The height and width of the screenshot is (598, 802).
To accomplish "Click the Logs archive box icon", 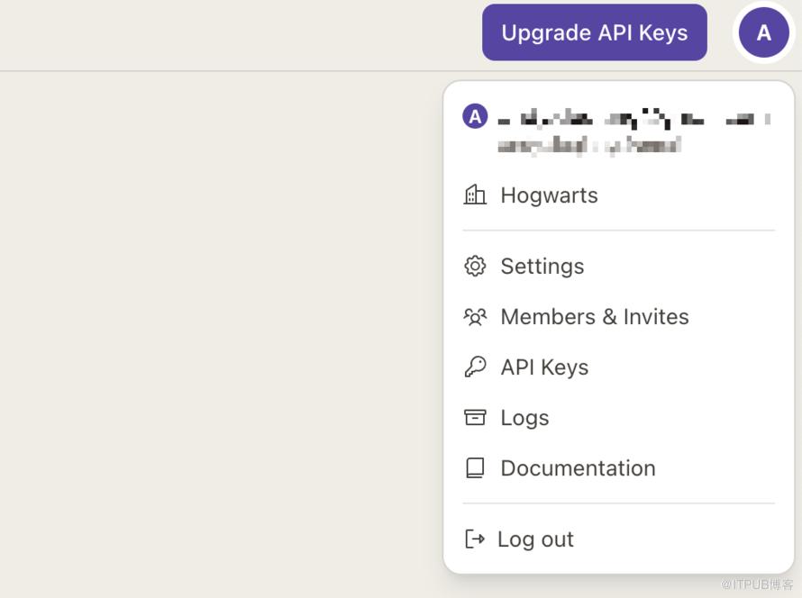I will pos(475,418).
